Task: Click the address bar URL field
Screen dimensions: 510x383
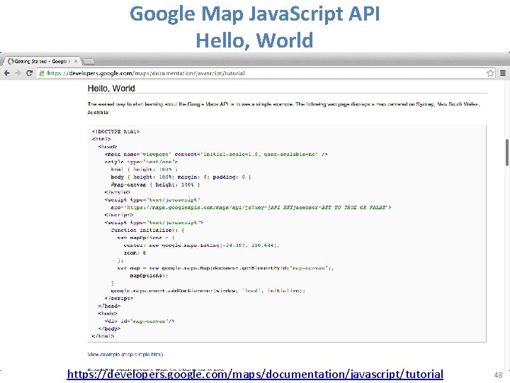Action: [x=265, y=73]
